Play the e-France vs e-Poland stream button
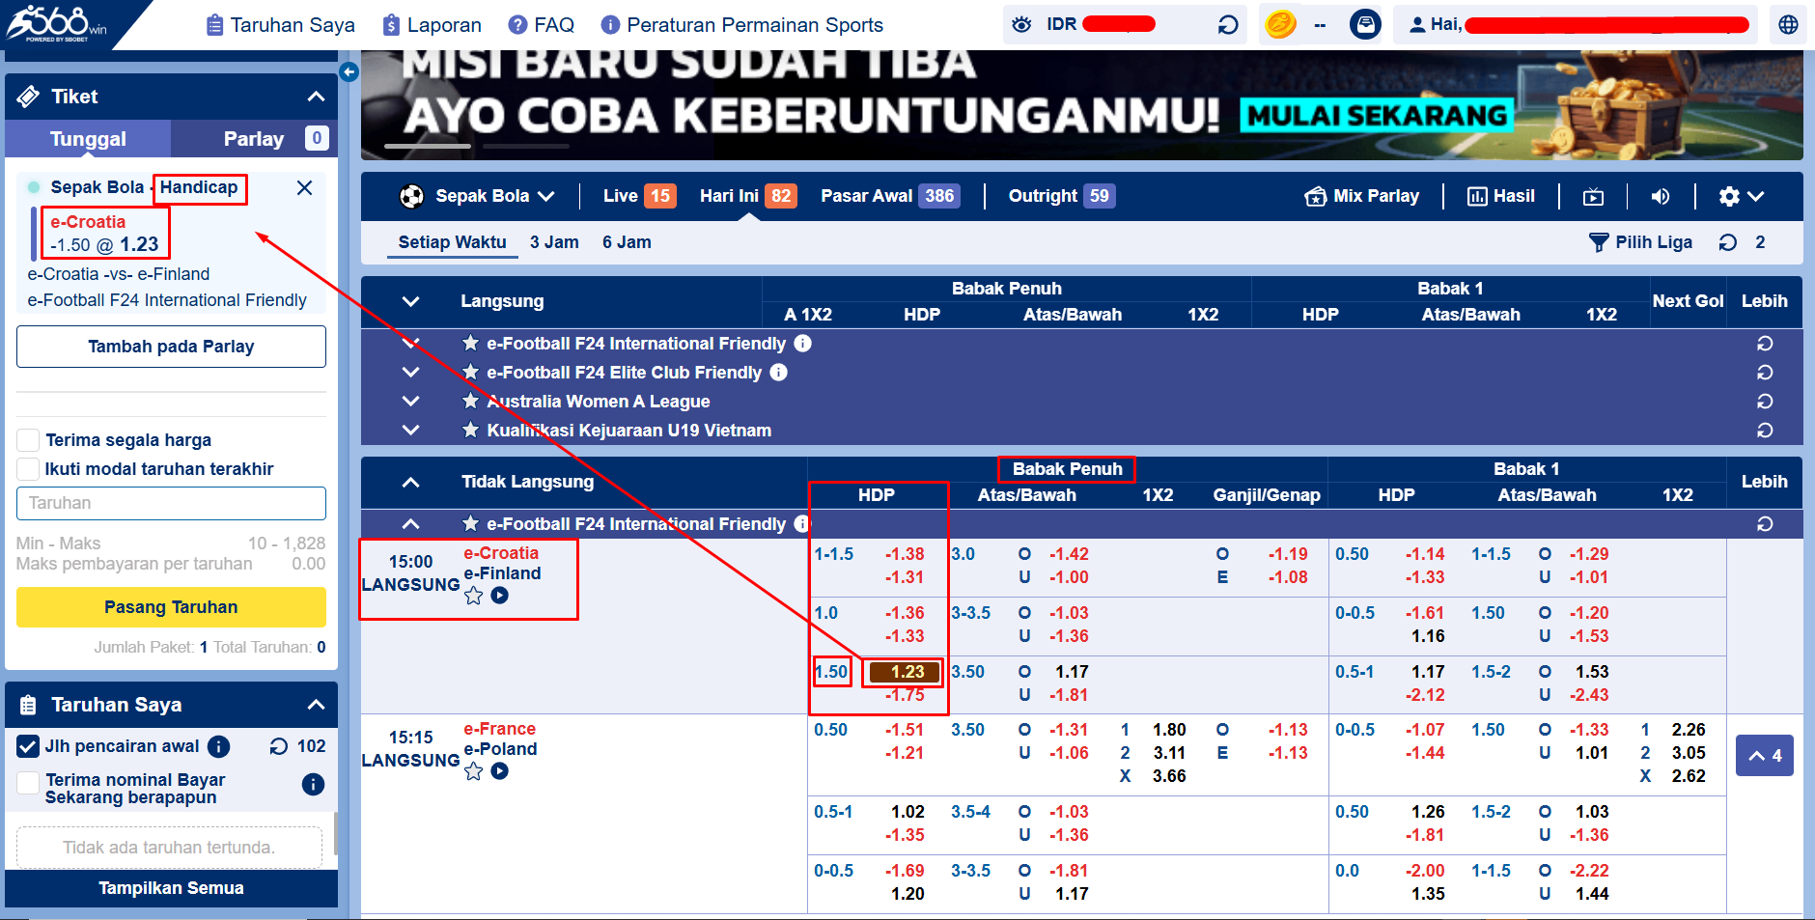1815x920 pixels. 500,771
